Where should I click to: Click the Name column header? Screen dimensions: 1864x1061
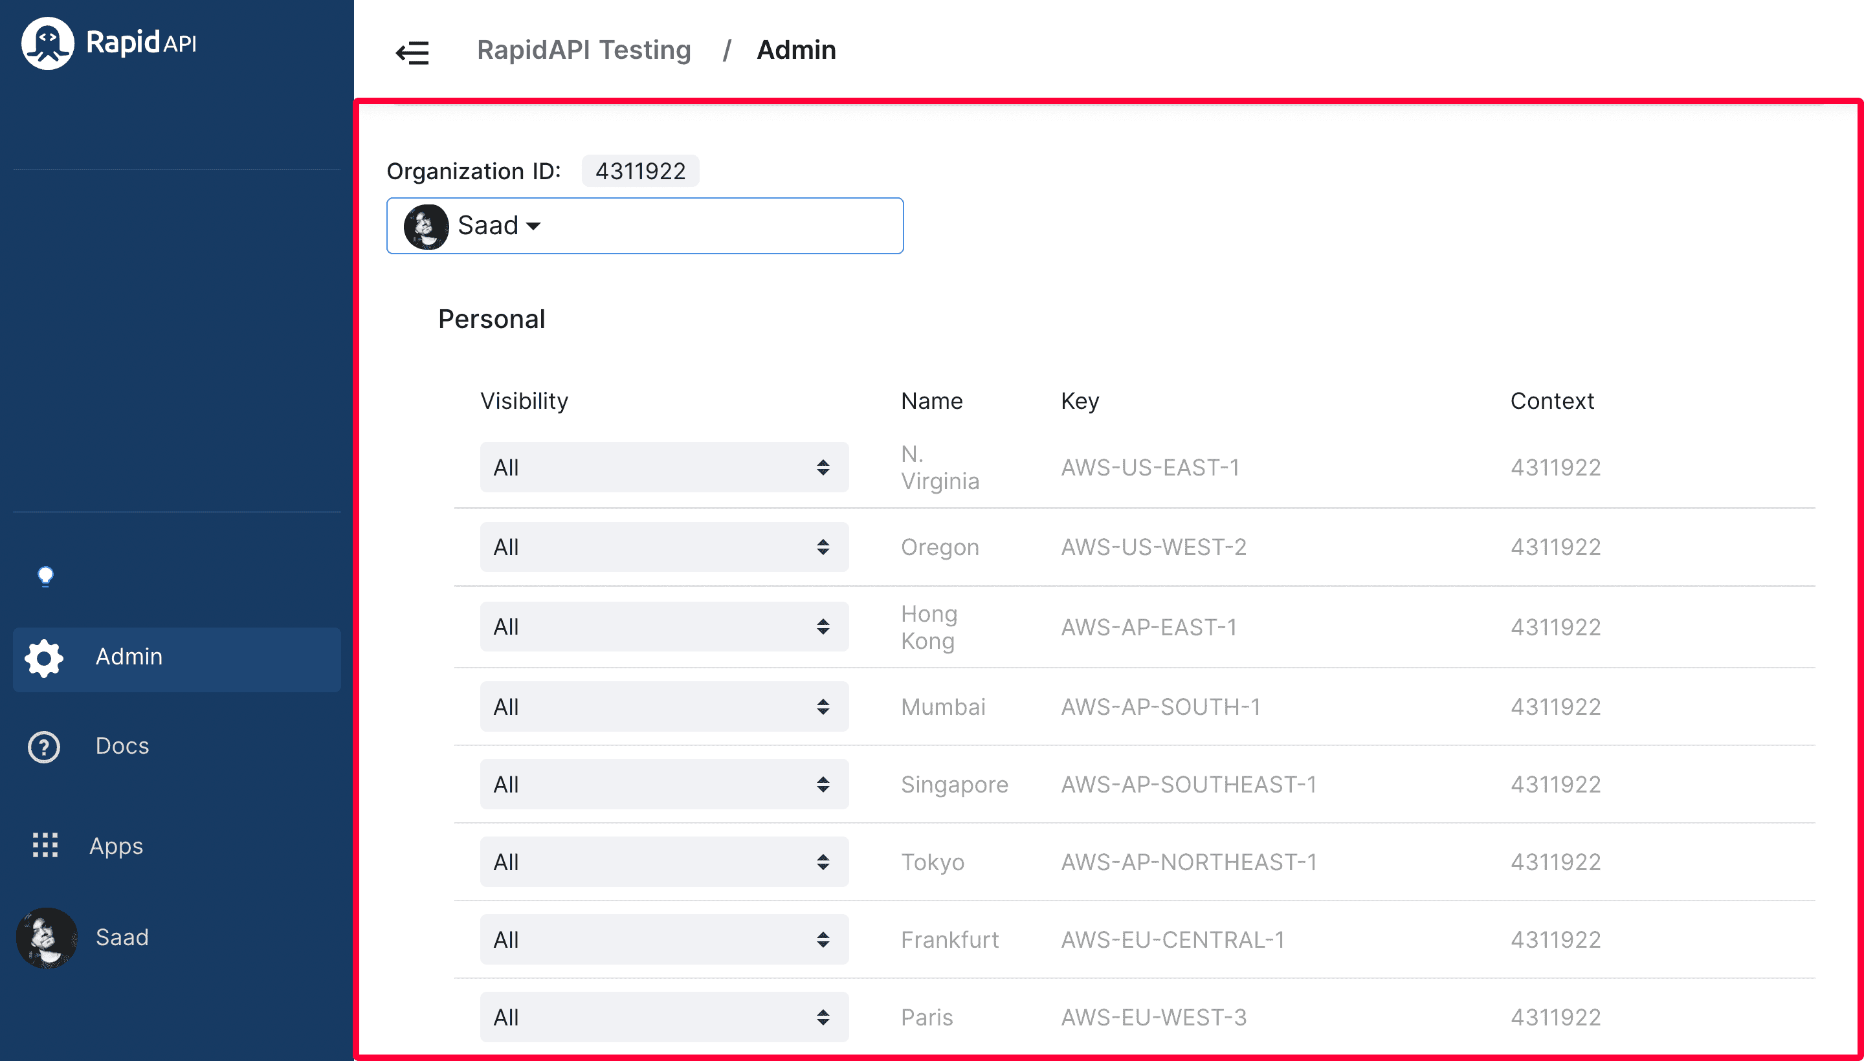tap(931, 401)
